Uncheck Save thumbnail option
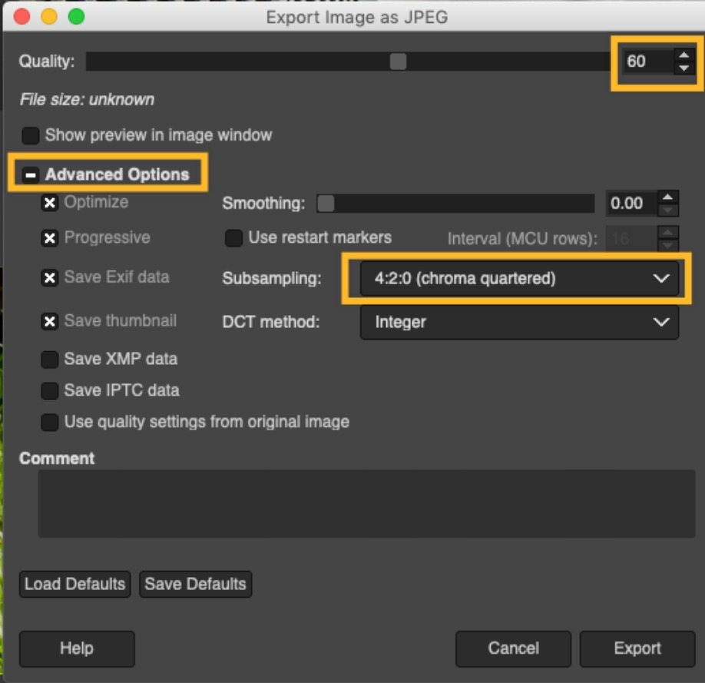Image resolution: width=705 pixels, height=683 pixels. [x=50, y=321]
